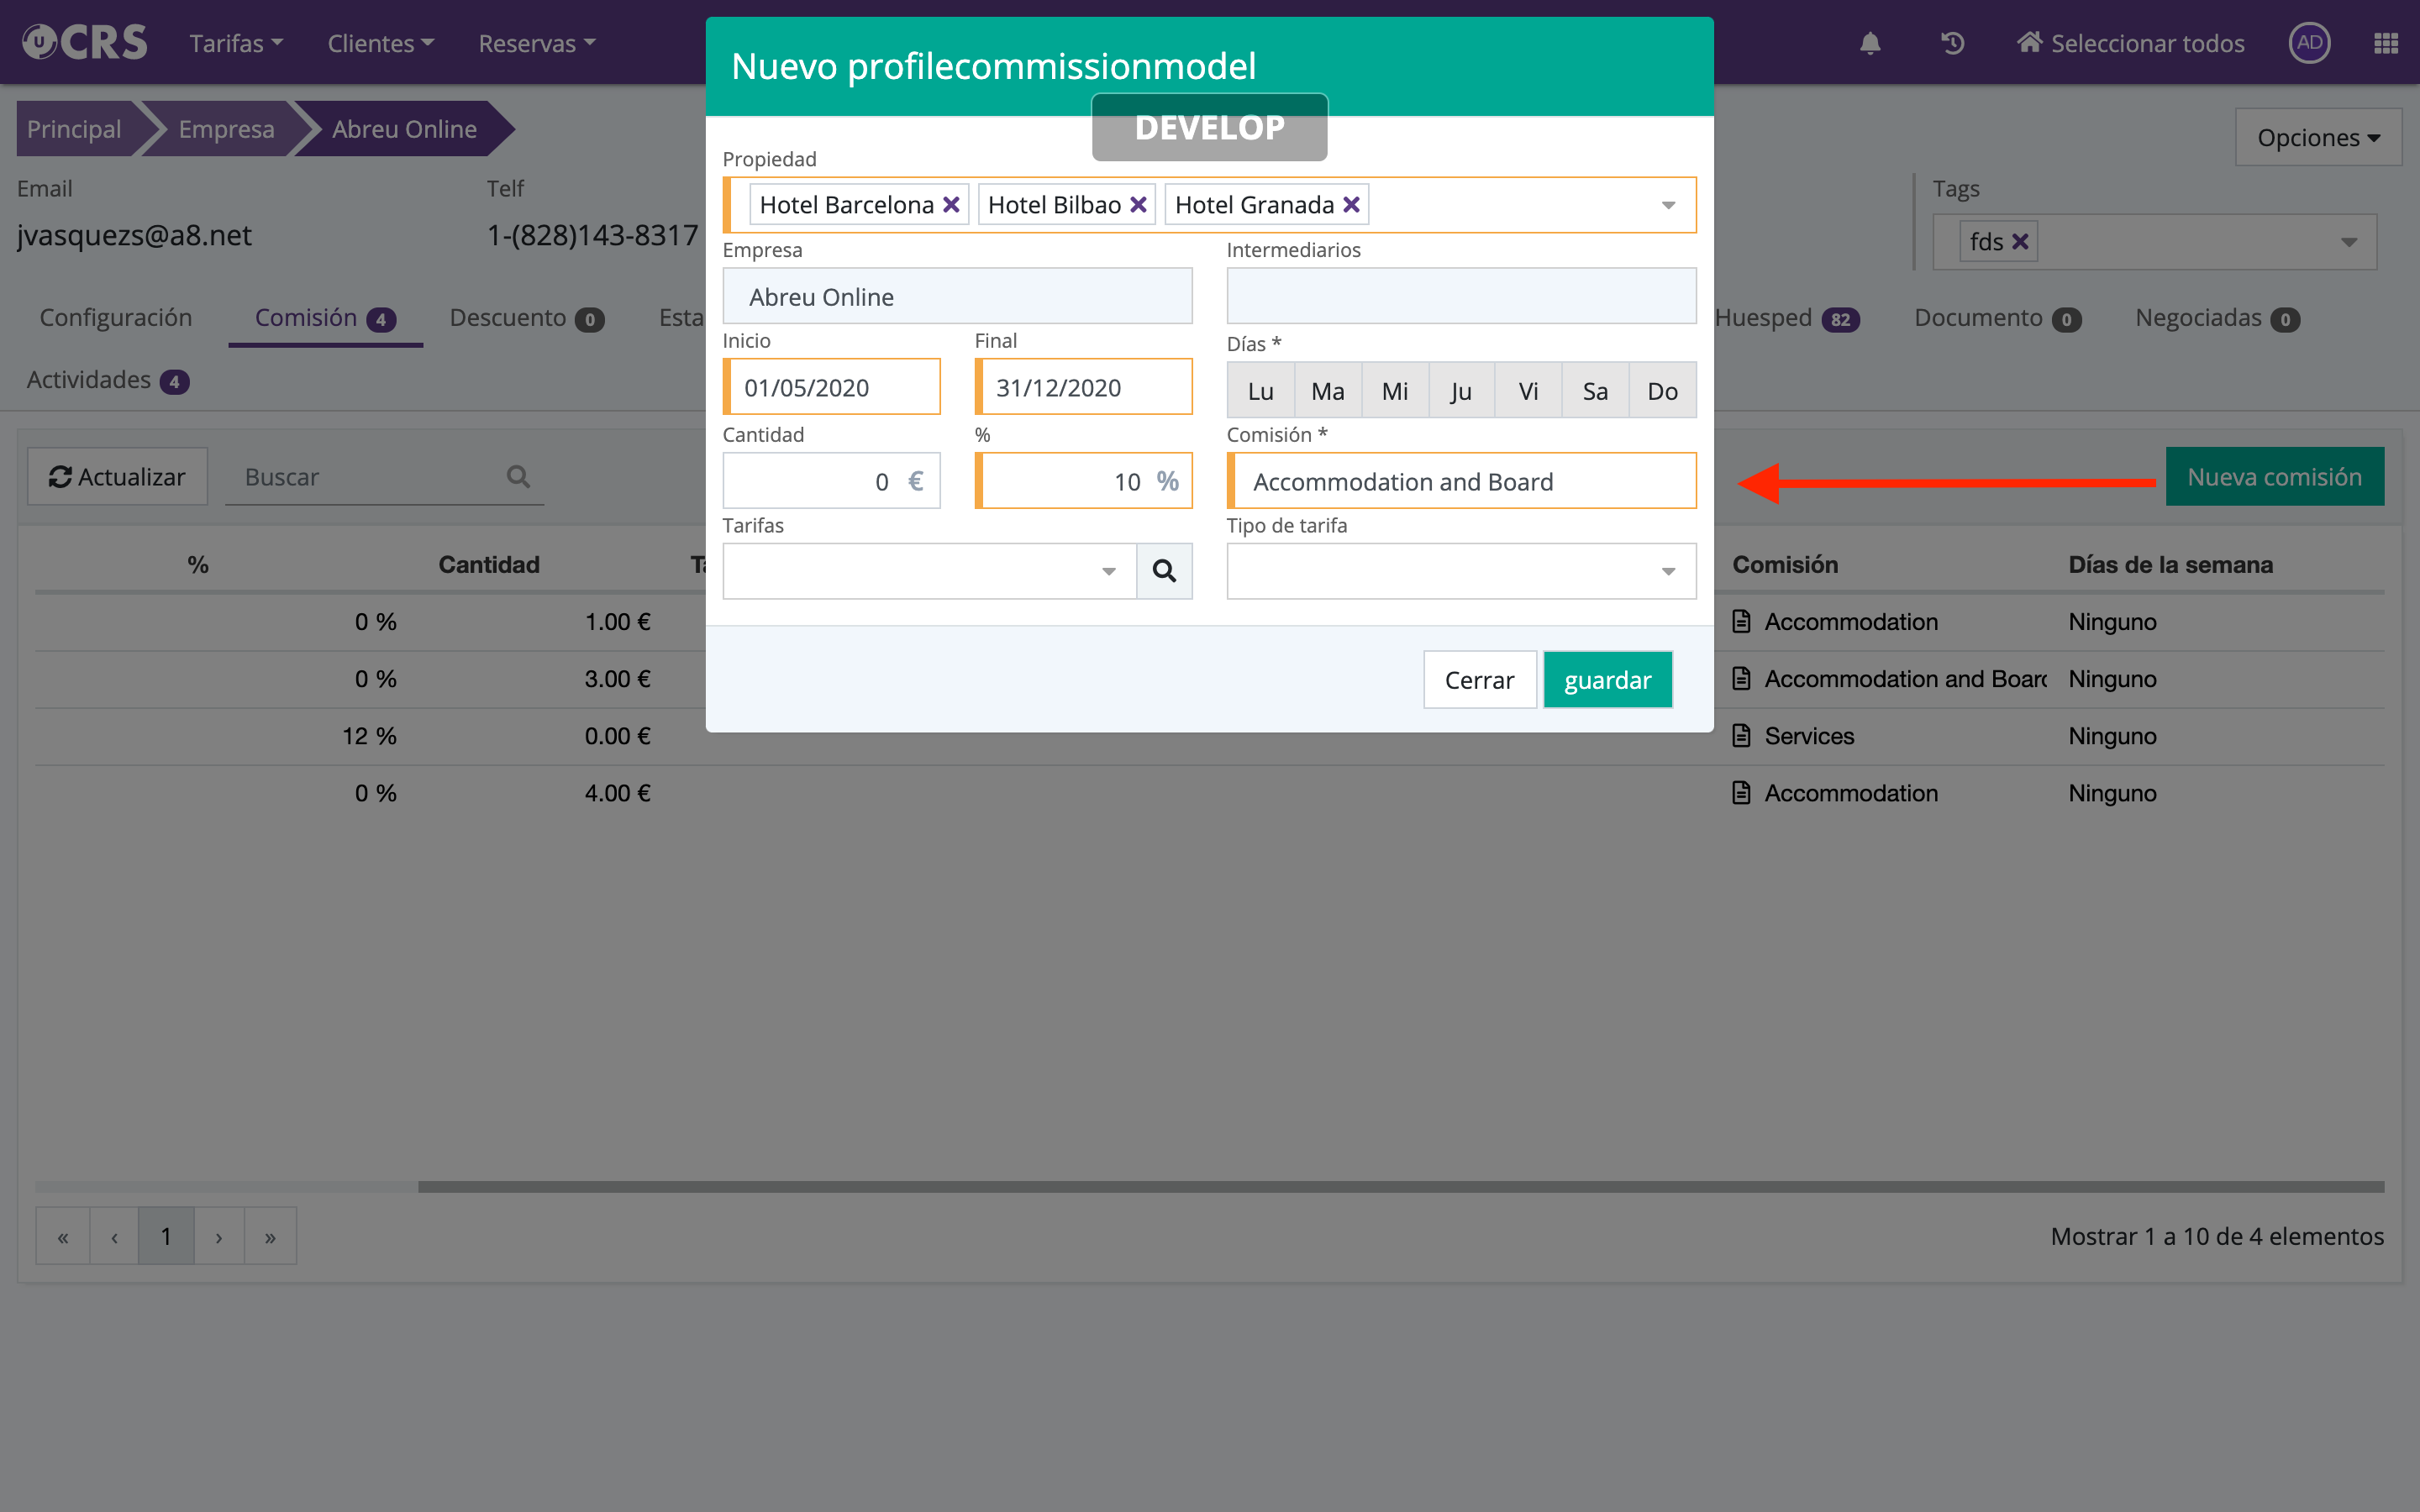Toggle the Do day button

1662,391
